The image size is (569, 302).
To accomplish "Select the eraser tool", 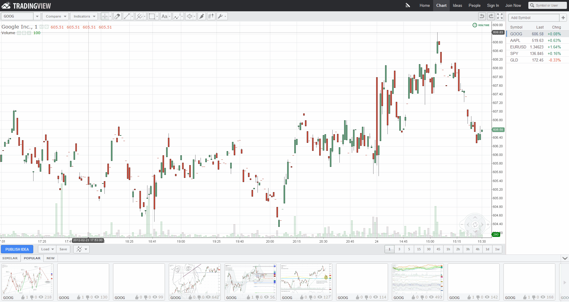I will (x=117, y=16).
